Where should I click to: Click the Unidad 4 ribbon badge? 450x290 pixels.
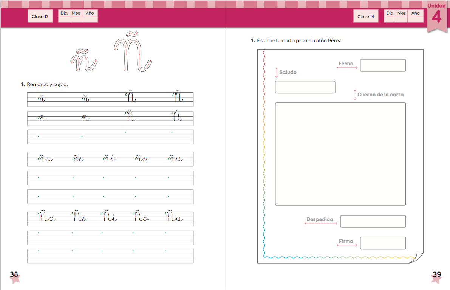[x=436, y=16]
